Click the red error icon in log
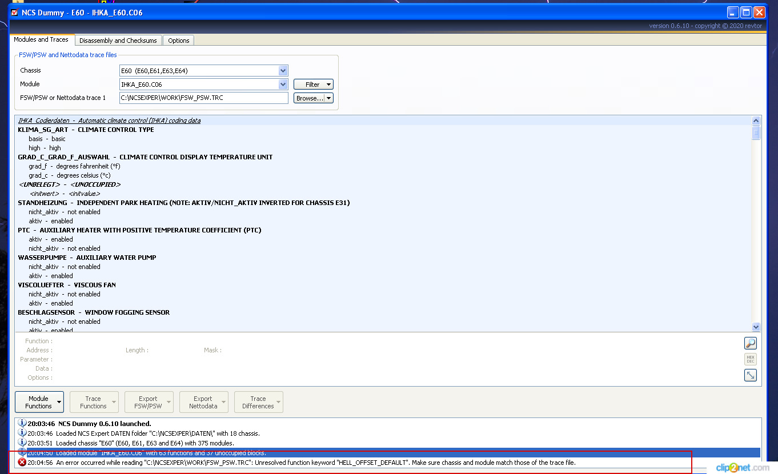 coord(22,463)
